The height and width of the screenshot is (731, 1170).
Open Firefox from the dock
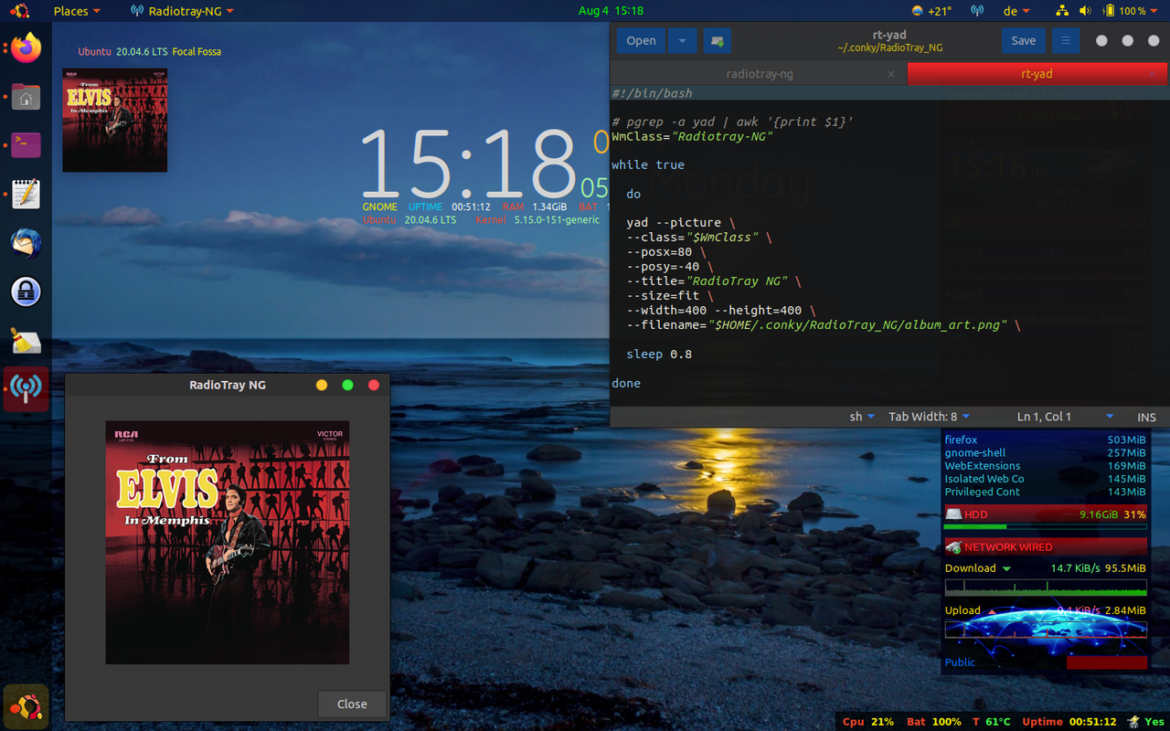26,48
